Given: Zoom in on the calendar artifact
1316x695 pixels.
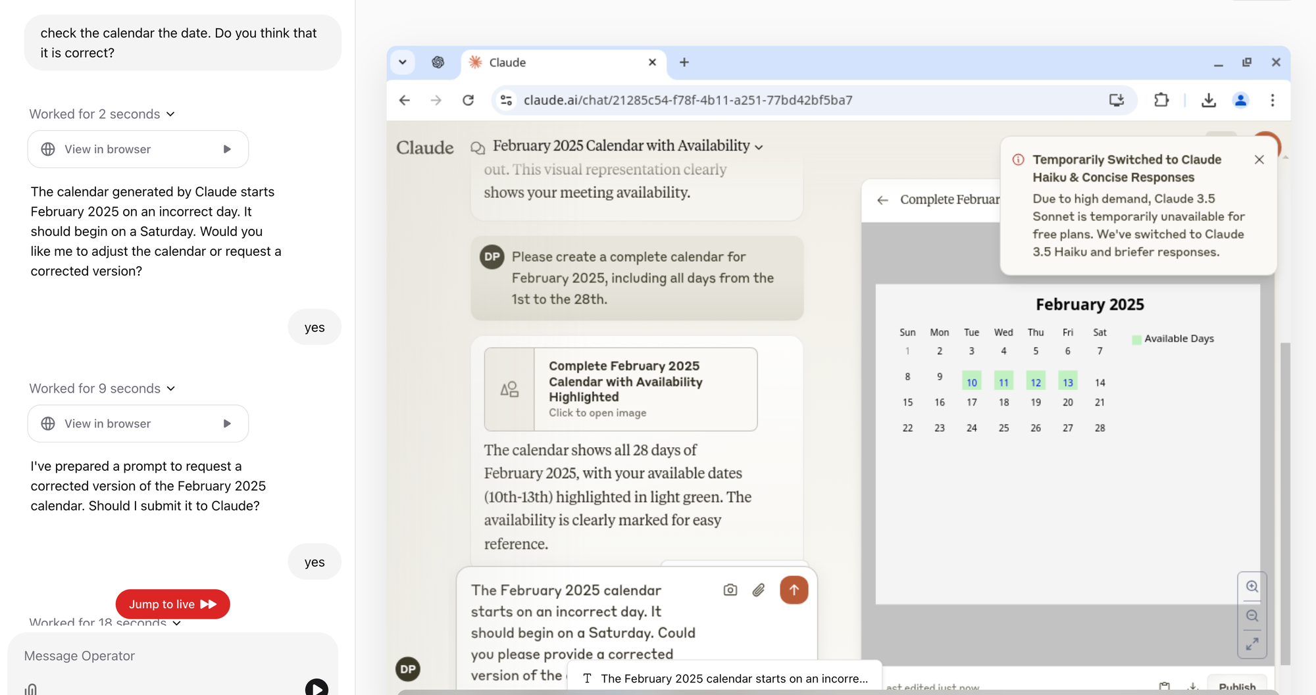Looking at the screenshot, I should [x=1252, y=587].
